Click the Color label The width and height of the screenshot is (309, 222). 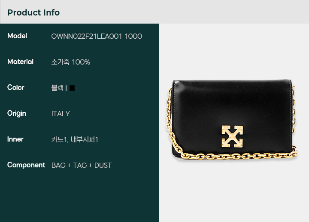(x=16, y=87)
